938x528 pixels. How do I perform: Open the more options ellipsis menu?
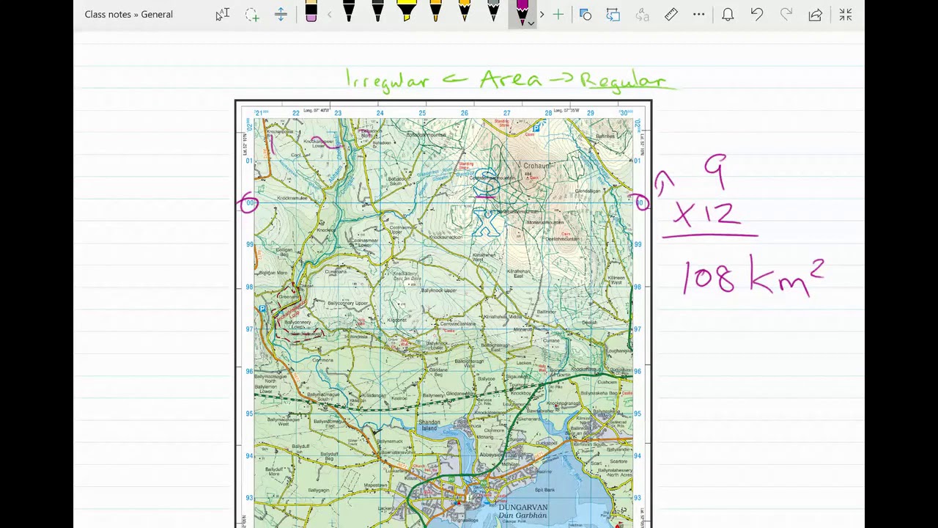pyautogui.click(x=699, y=15)
